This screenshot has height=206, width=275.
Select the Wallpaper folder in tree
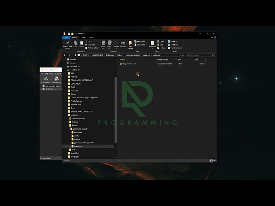[73, 157]
